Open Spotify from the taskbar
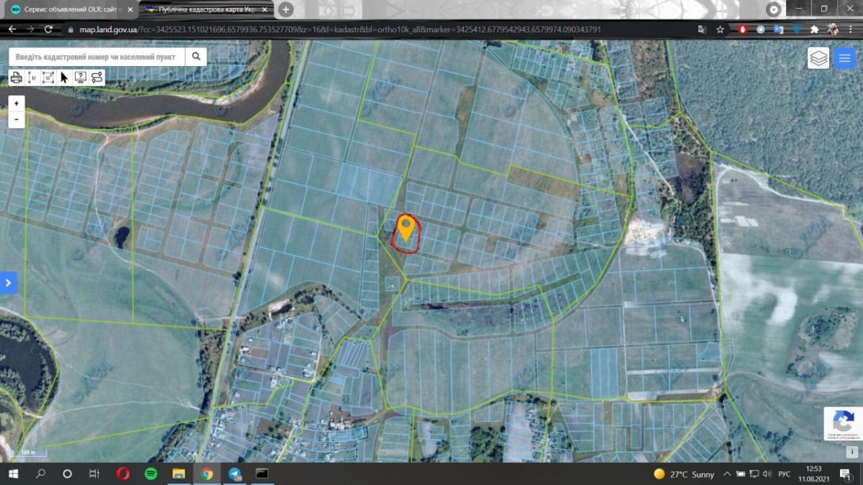863x485 pixels. pos(151,474)
